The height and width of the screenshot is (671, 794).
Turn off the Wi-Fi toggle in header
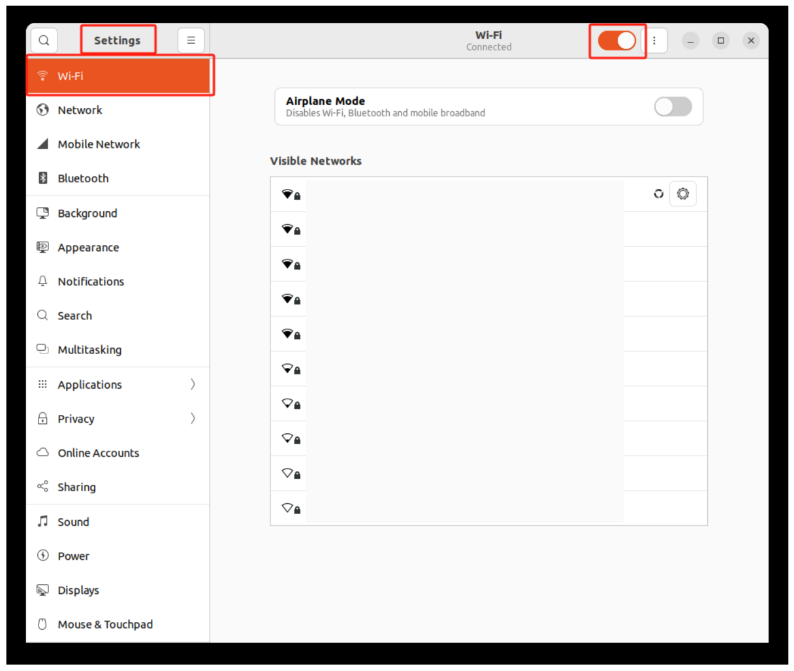pyautogui.click(x=616, y=41)
